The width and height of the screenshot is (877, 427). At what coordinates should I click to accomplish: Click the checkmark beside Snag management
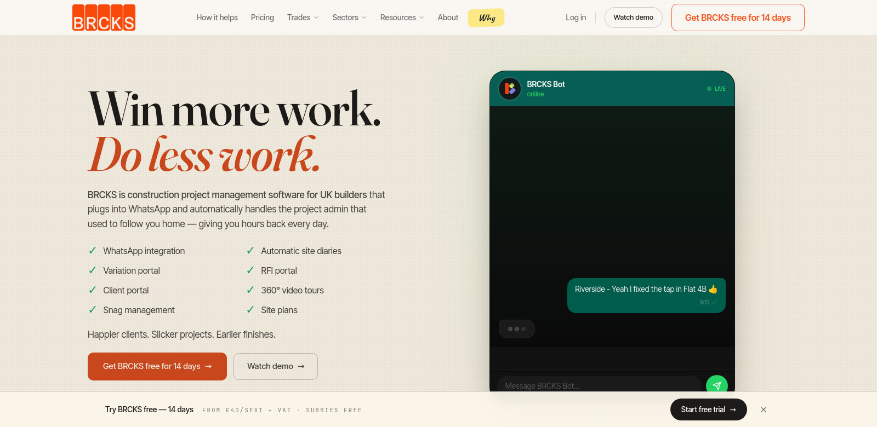[x=93, y=309]
